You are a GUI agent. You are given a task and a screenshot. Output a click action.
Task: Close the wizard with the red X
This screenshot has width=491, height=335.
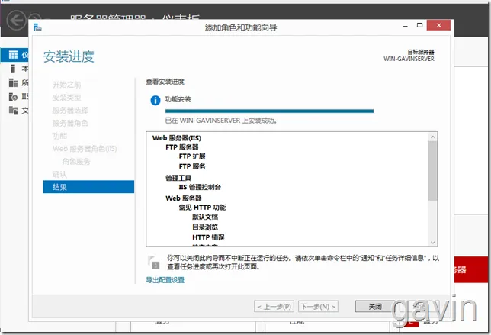point(438,25)
